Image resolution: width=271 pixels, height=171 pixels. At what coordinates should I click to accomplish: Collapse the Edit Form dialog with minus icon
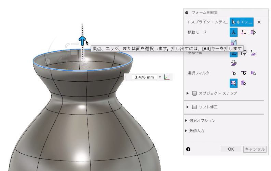click(187, 13)
